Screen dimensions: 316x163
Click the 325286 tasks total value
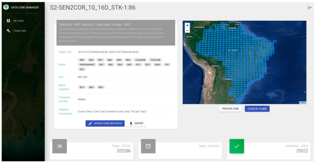tap(124, 151)
